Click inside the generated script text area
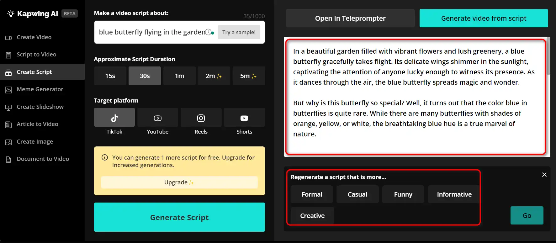556x243 pixels. coord(416,97)
